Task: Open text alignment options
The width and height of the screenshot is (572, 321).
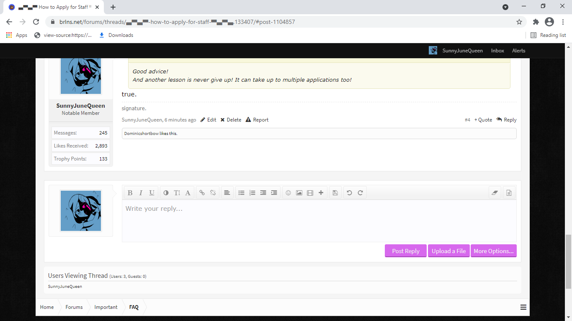Action: (227, 193)
